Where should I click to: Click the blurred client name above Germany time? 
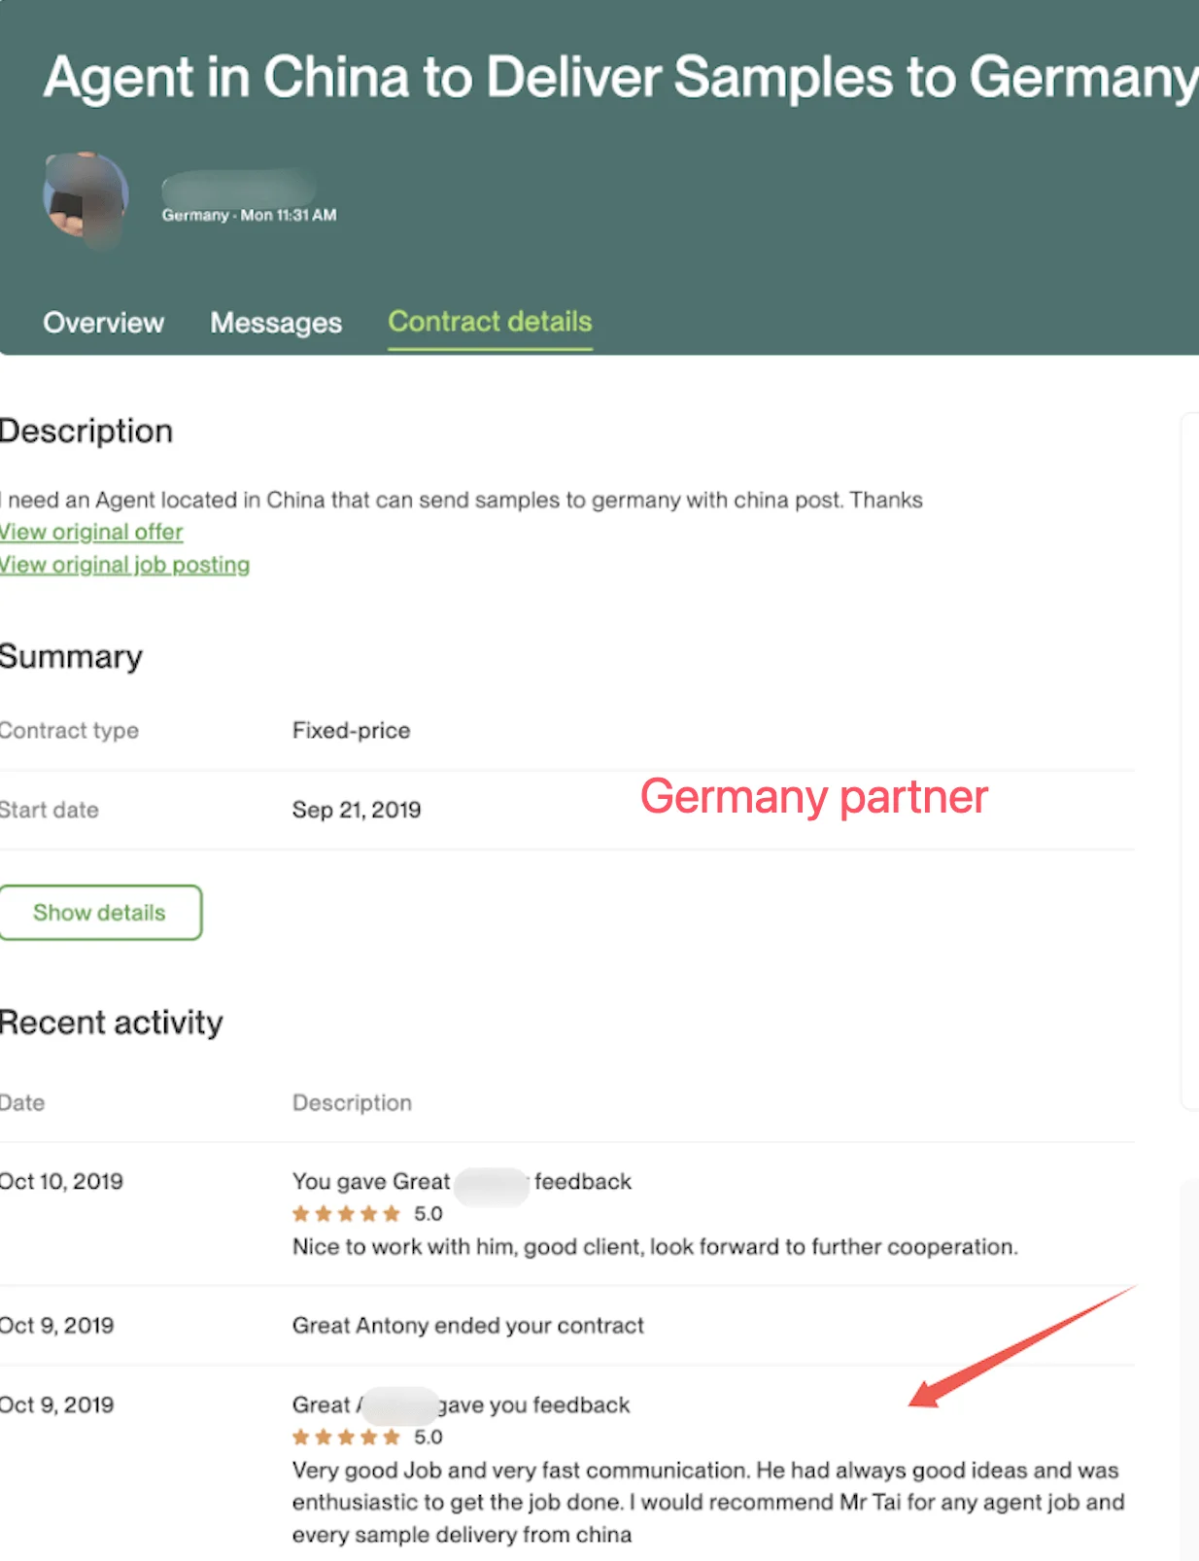pyautogui.click(x=238, y=186)
